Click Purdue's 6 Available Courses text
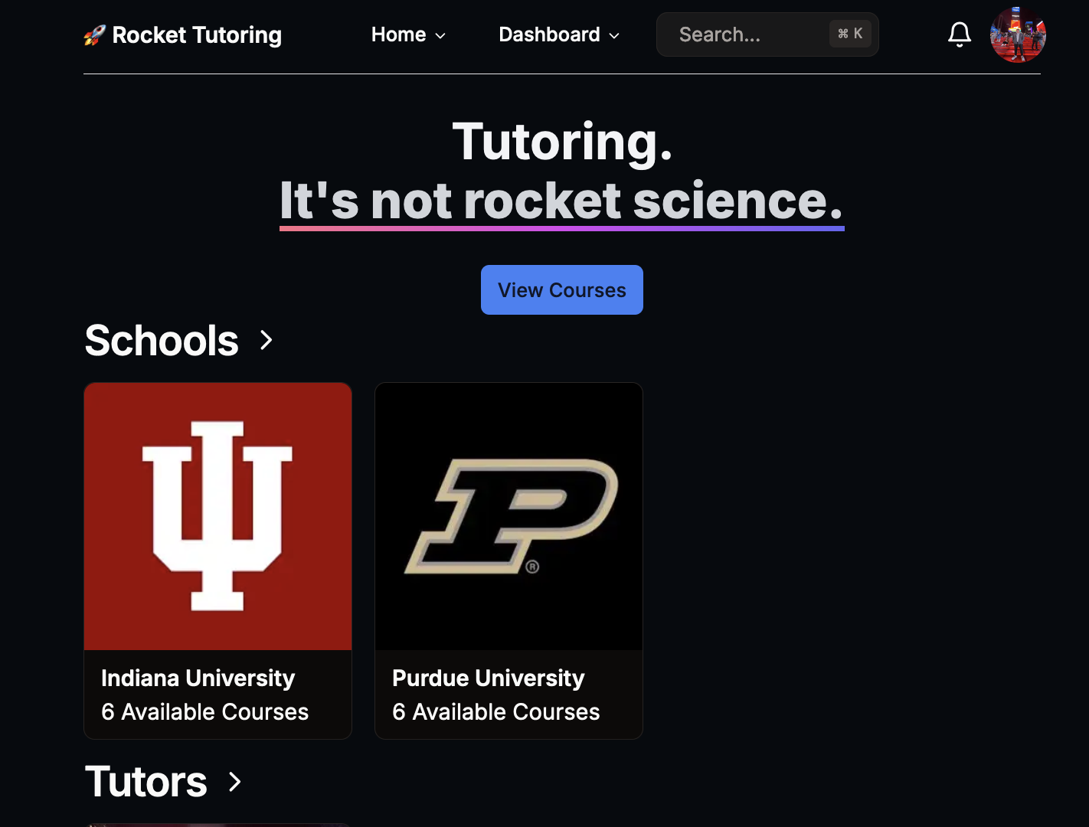Screen dimensions: 1089x827 [495, 712]
